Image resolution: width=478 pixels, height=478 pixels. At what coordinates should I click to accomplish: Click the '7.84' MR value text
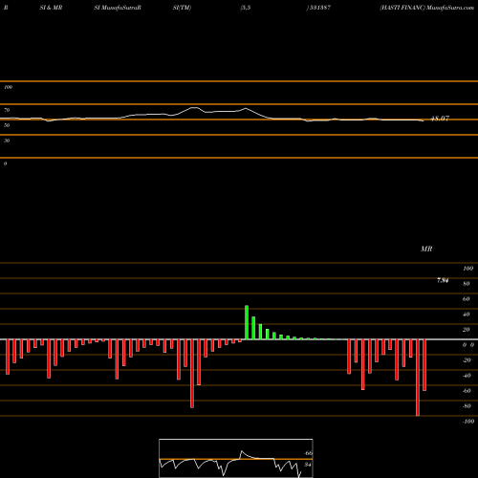pos(443,280)
